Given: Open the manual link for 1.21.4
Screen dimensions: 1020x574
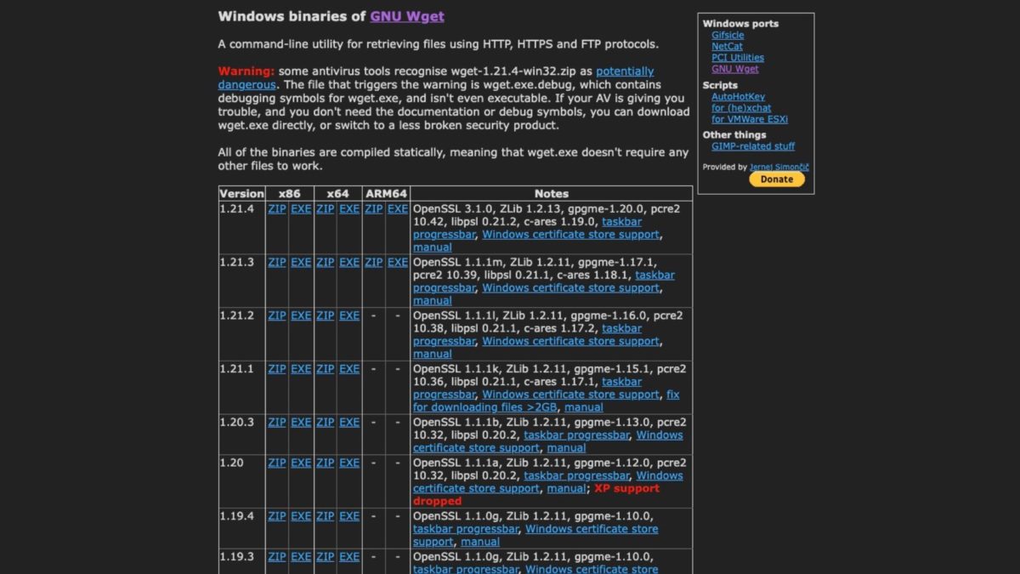Looking at the screenshot, I should (x=432, y=247).
